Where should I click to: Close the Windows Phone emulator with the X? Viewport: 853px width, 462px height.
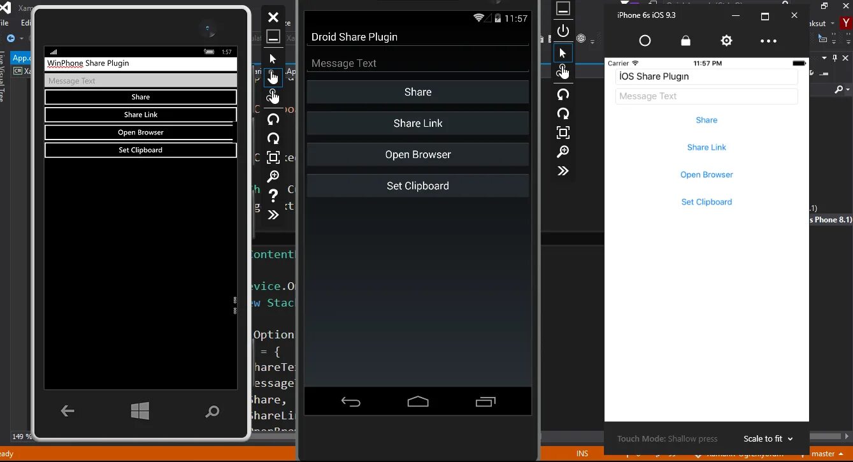tap(273, 17)
